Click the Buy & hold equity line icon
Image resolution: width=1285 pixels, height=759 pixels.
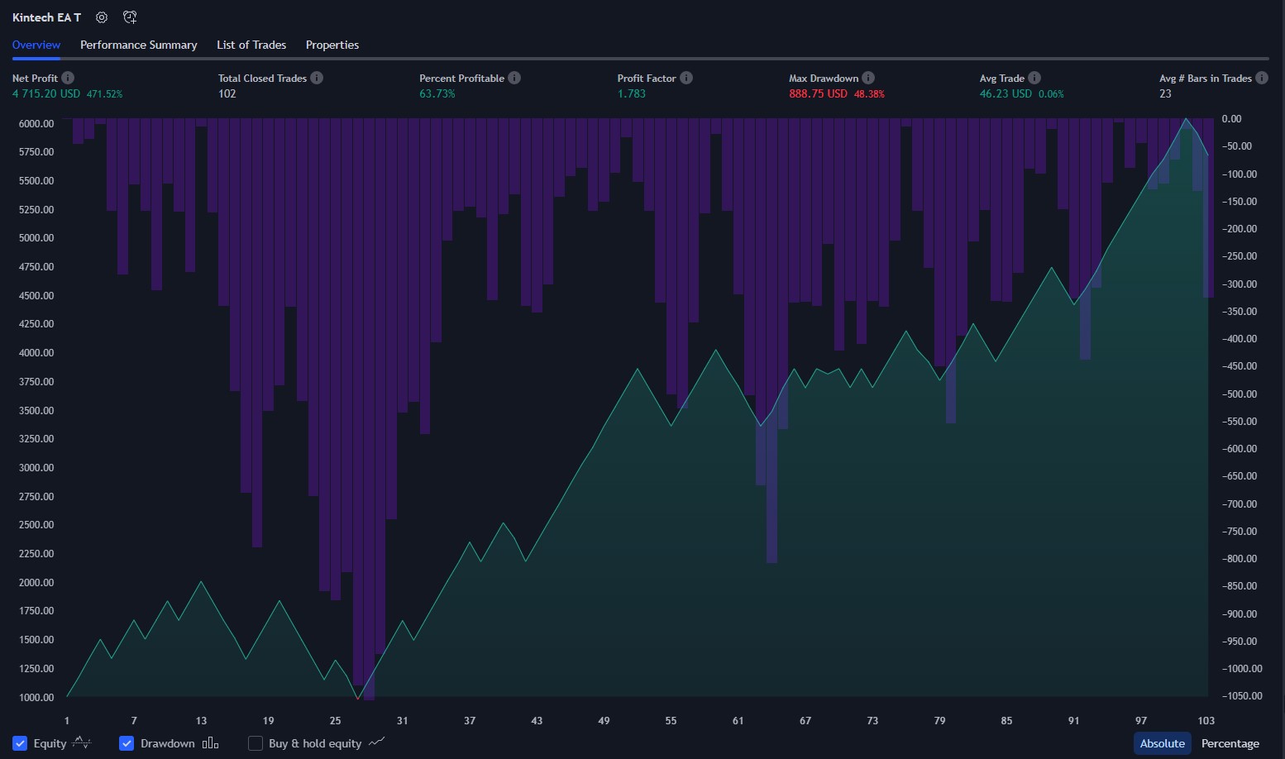pos(377,742)
